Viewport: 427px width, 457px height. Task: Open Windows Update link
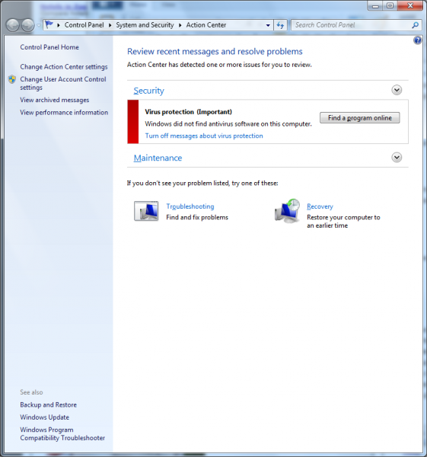point(45,417)
